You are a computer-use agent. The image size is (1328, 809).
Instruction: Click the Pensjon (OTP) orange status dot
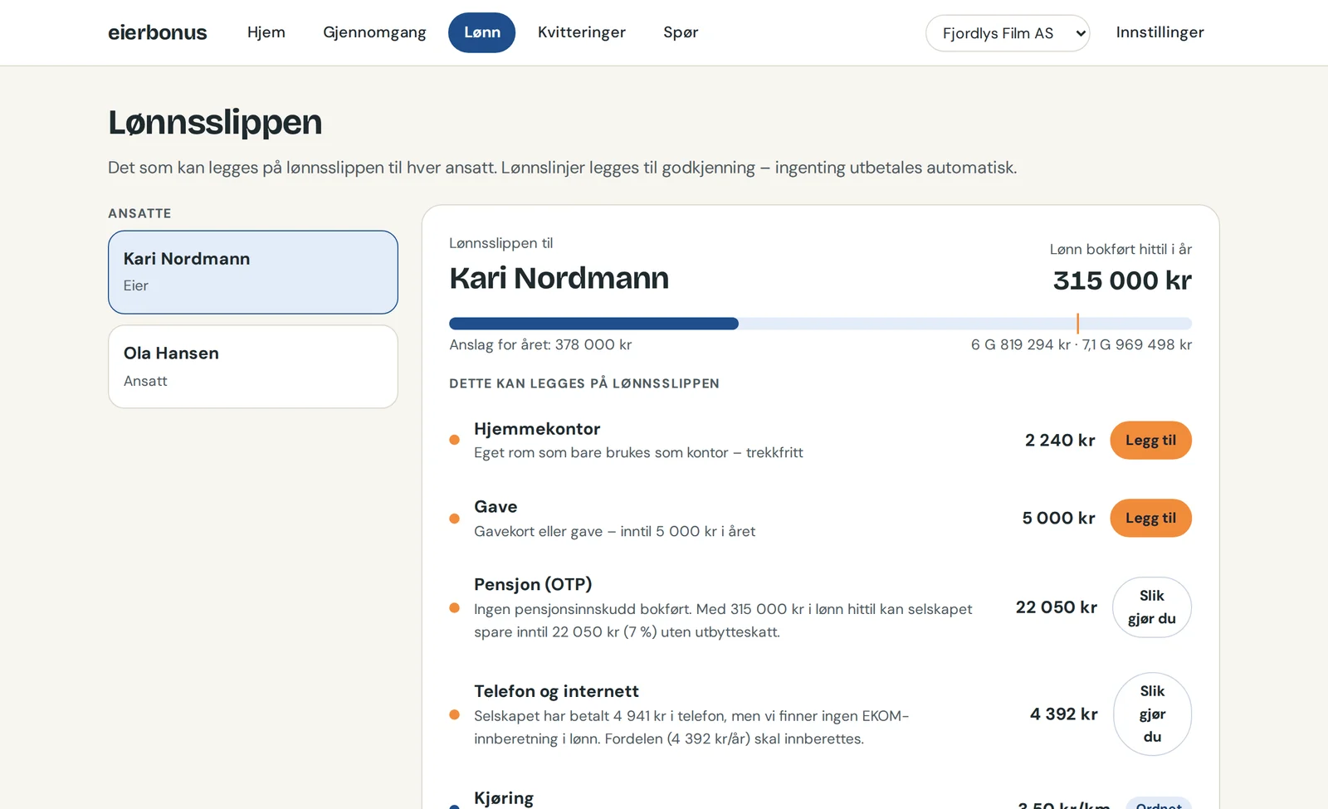tap(454, 607)
